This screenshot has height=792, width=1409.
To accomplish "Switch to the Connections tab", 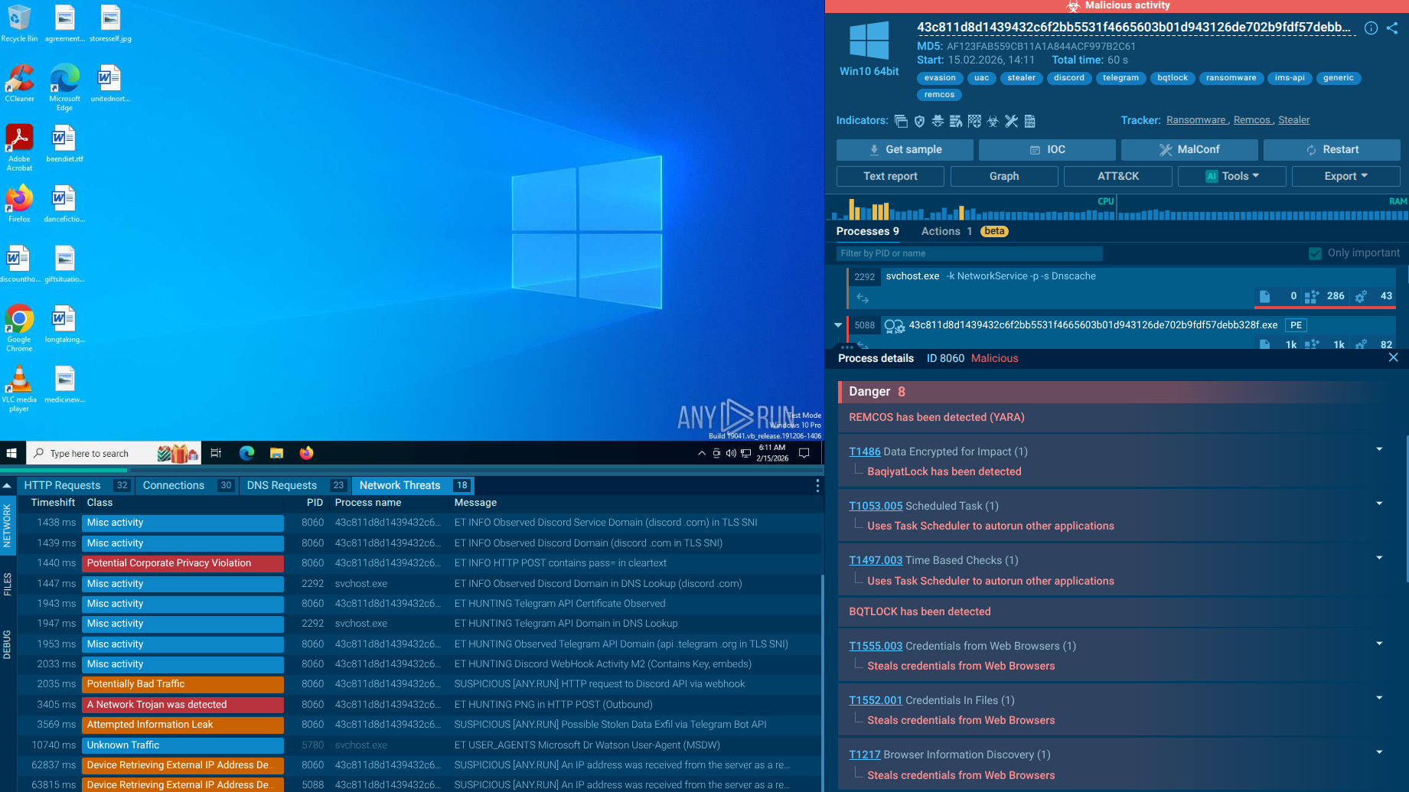I will [x=174, y=484].
